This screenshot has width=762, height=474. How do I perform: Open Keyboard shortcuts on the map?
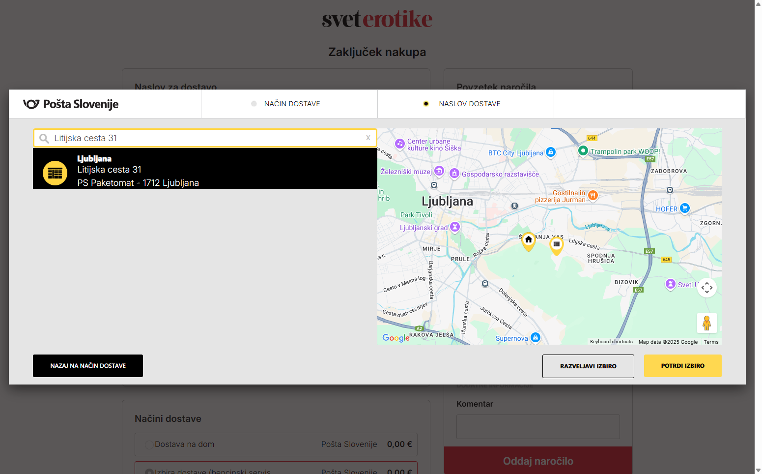tap(611, 342)
